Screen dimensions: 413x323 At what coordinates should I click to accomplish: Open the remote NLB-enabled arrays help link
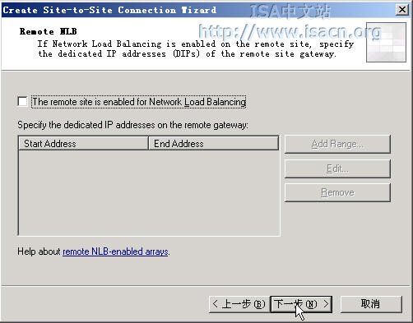pos(115,251)
